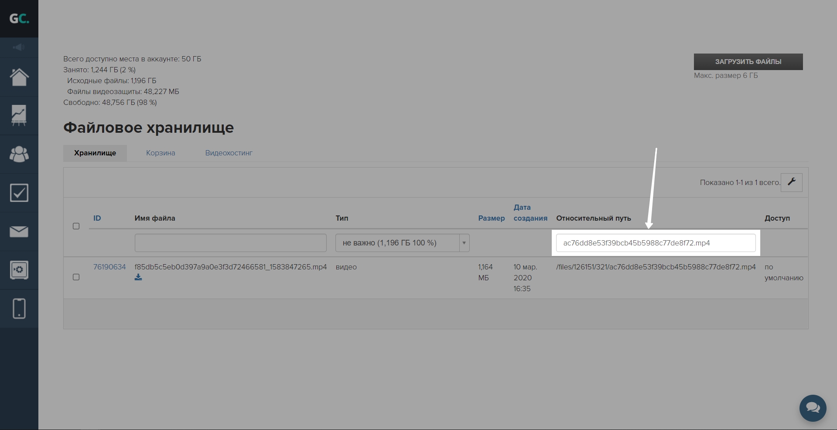Click the ЗАГРУЗИТЬ ФАЙЛЫ button

748,62
